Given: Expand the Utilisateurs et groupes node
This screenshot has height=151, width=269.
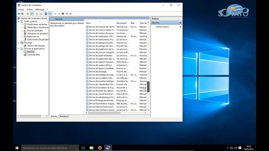Looking at the screenshot, I should 22,34.
